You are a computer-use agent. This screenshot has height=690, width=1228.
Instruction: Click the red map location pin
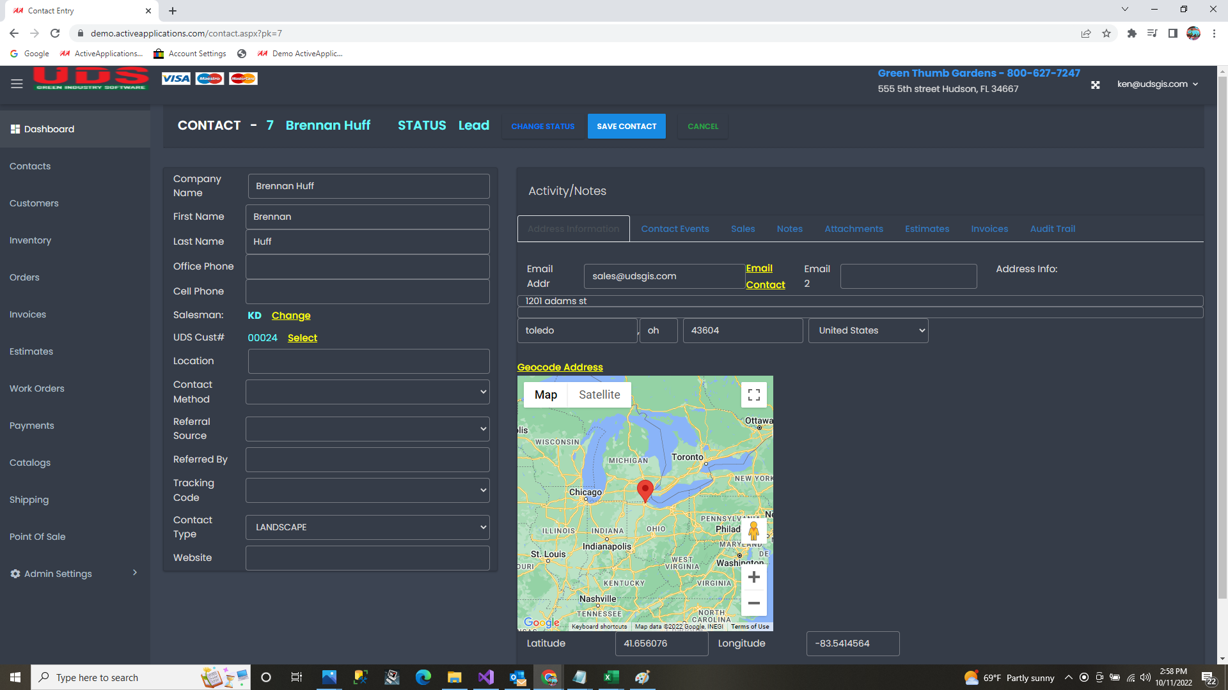tap(645, 491)
